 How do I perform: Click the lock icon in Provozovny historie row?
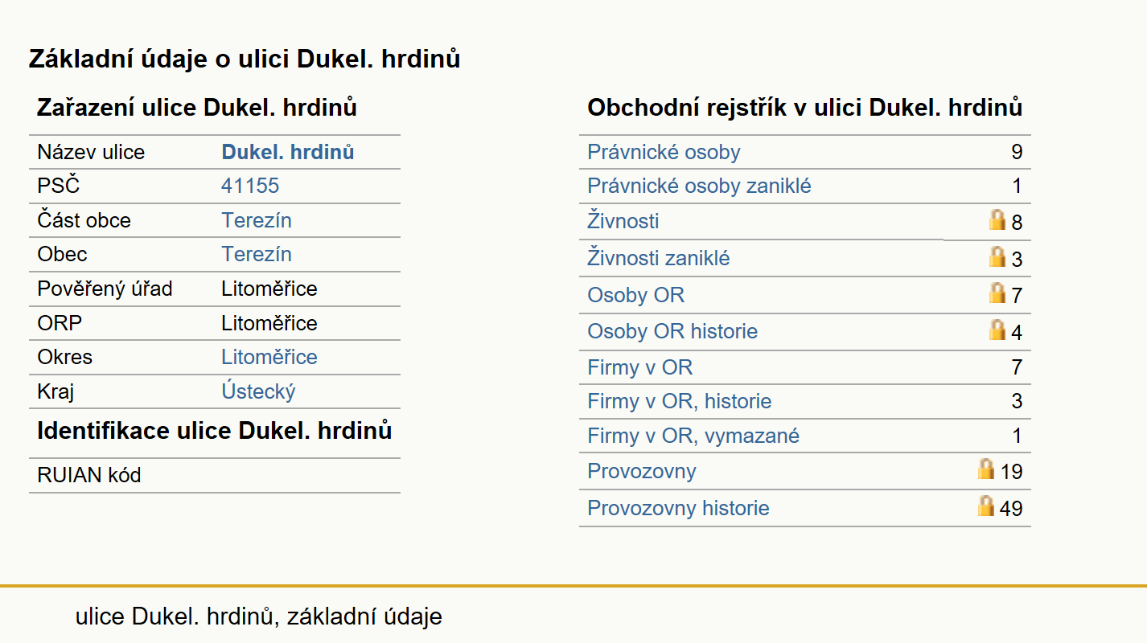986,506
